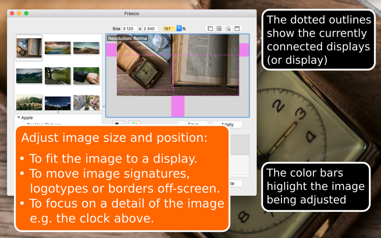The image size is (381, 238).
Task: Select the mountain lake sunset thumbnail
Action: pyautogui.click(x=58, y=48)
